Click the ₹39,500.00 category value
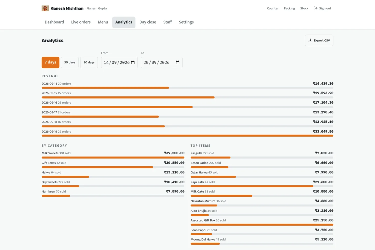 coord(174,153)
